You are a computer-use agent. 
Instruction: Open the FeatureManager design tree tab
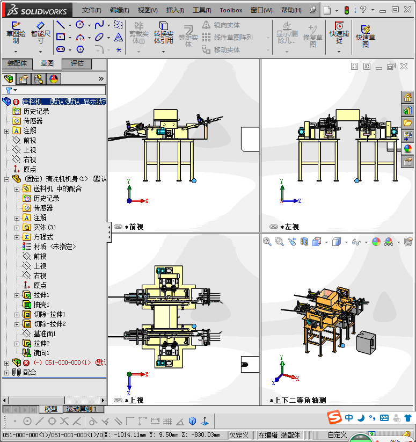tap(9, 79)
